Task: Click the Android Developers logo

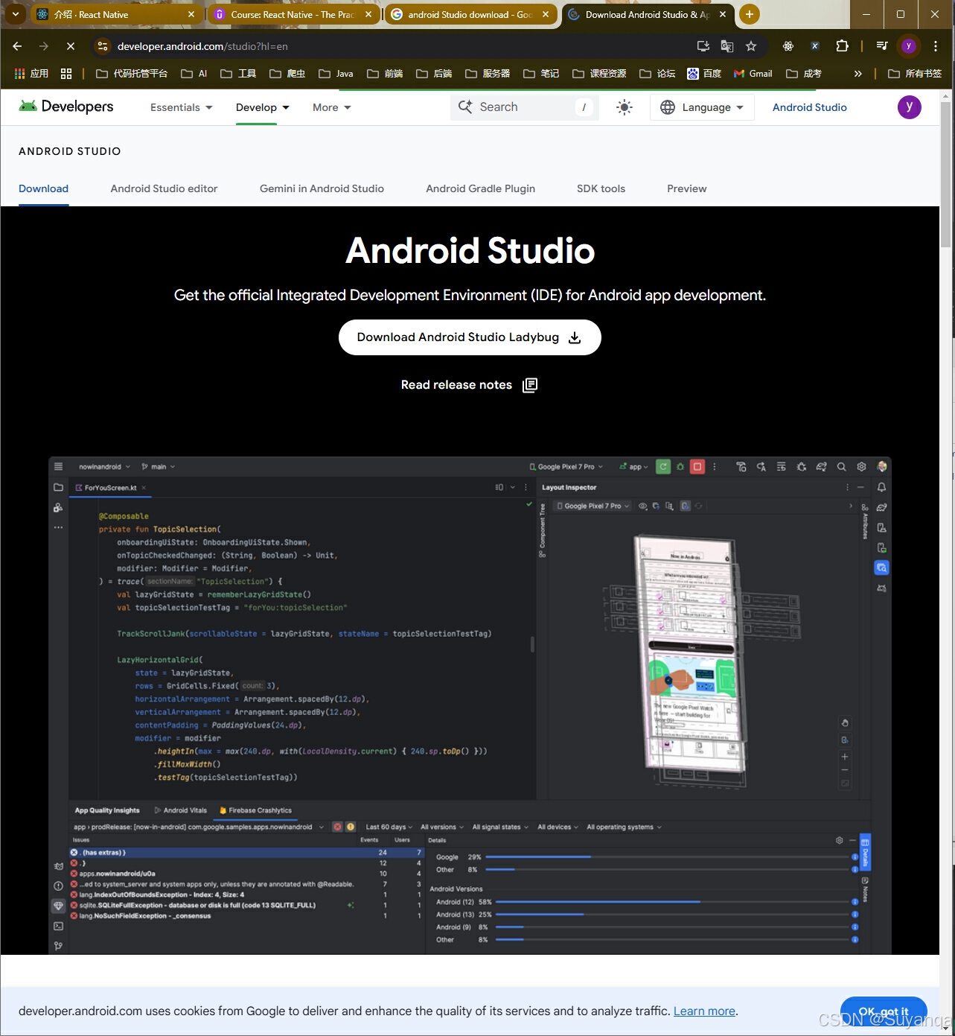Action: [66, 107]
